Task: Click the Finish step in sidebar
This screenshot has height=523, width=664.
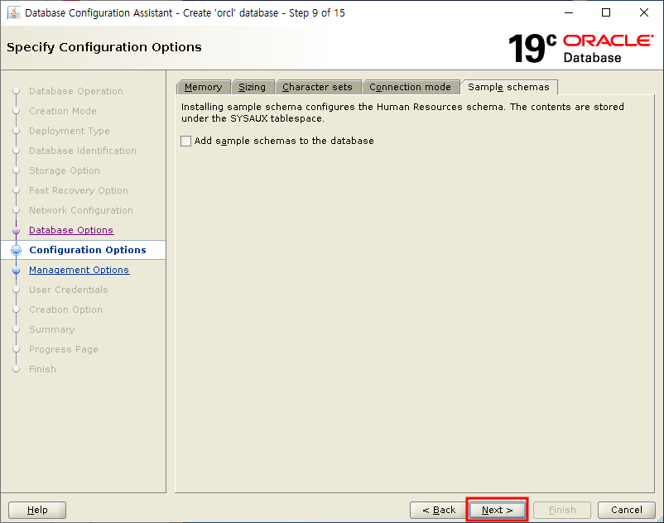Action: [42, 369]
